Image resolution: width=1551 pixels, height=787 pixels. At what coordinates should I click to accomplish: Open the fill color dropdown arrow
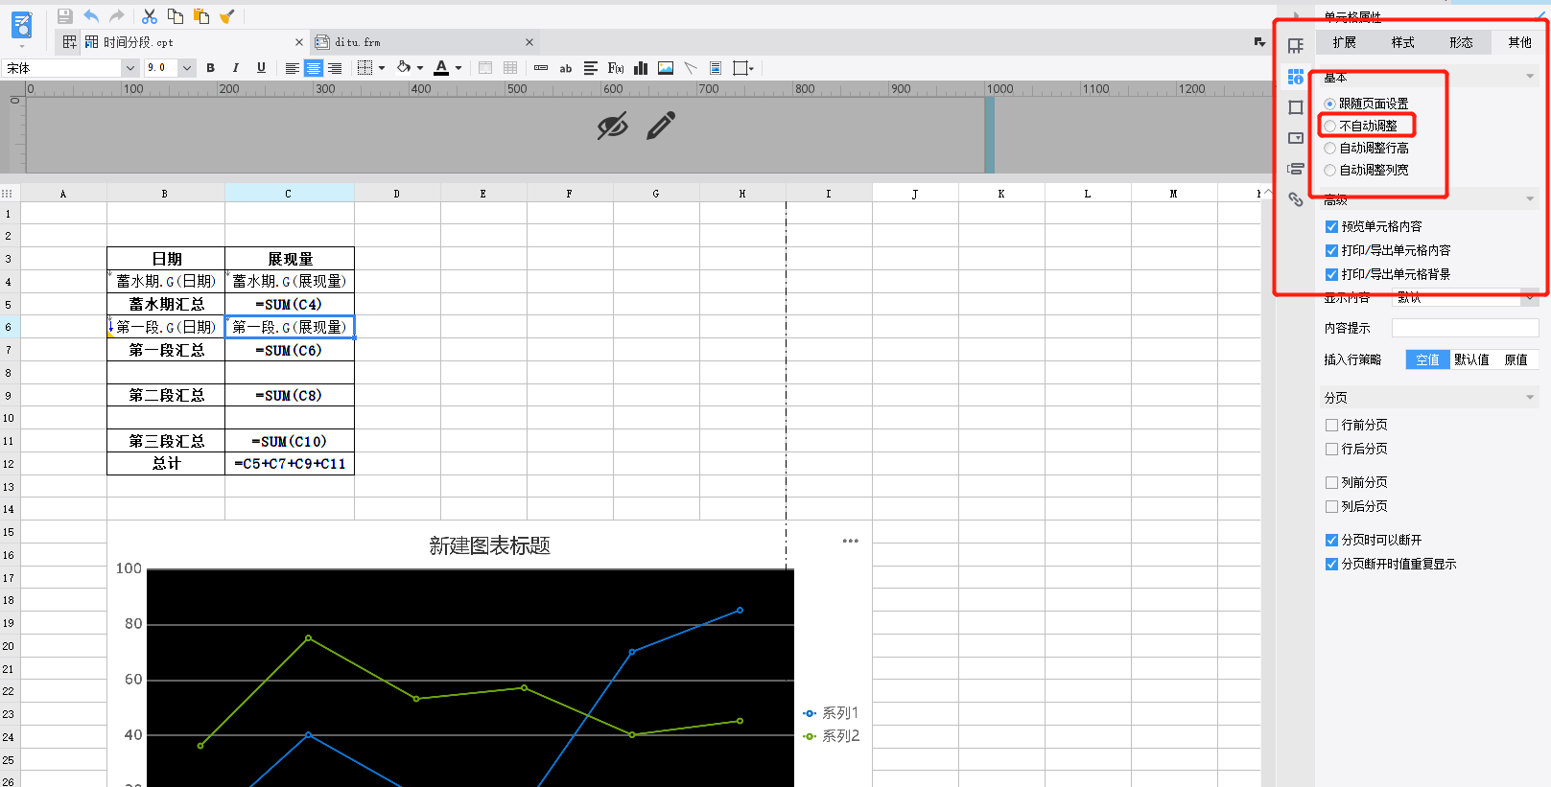pyautogui.click(x=420, y=68)
